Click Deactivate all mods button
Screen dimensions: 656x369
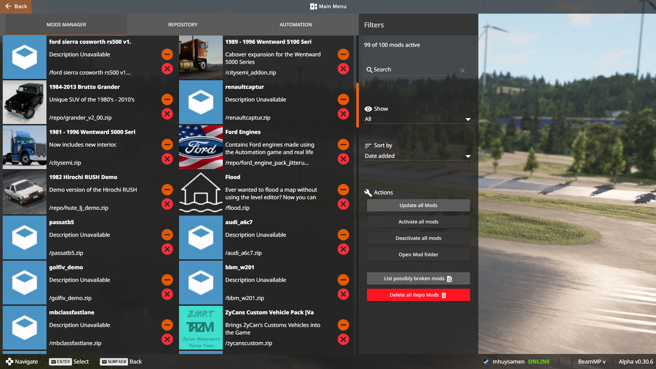[x=418, y=238]
